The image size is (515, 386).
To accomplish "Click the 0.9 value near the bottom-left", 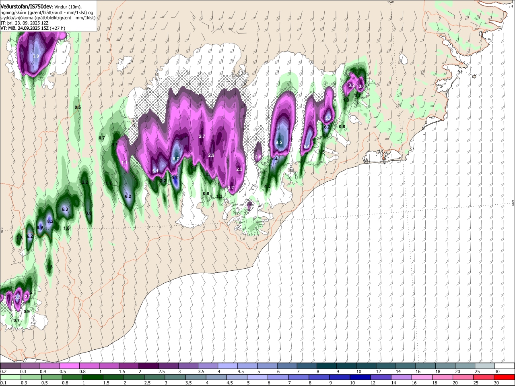I will (27, 311).
